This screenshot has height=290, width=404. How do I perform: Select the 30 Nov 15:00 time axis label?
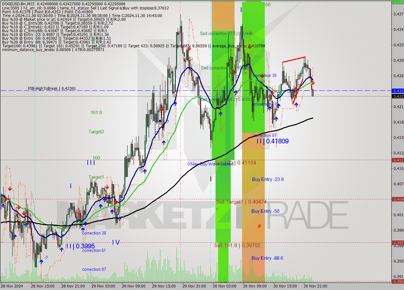click(285, 286)
